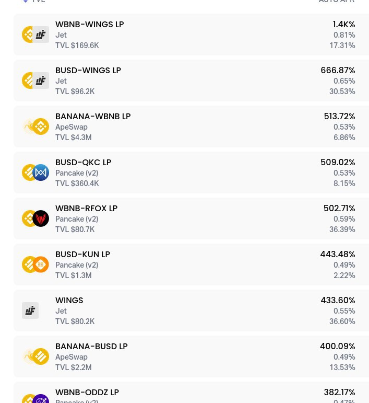Click the 1.4K% APY value
369x403 pixels.
(x=344, y=25)
